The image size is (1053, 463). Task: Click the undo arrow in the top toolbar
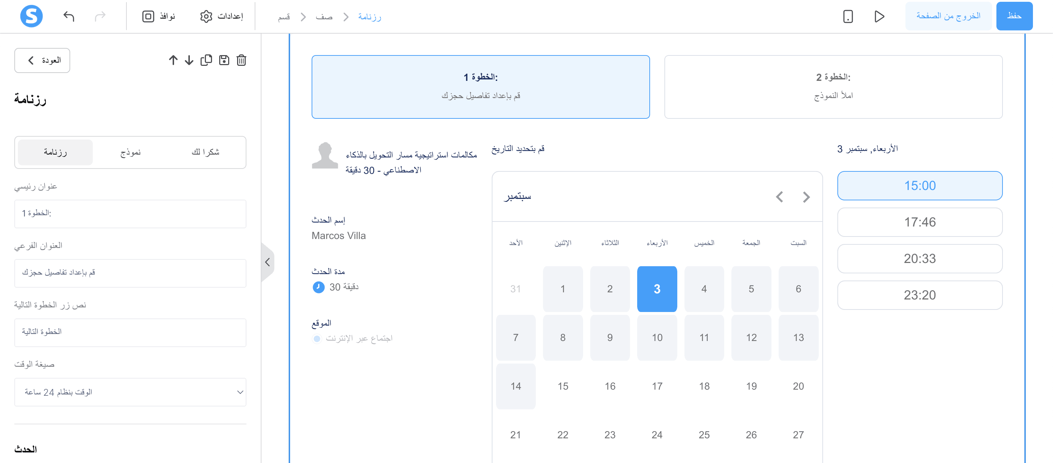69,16
